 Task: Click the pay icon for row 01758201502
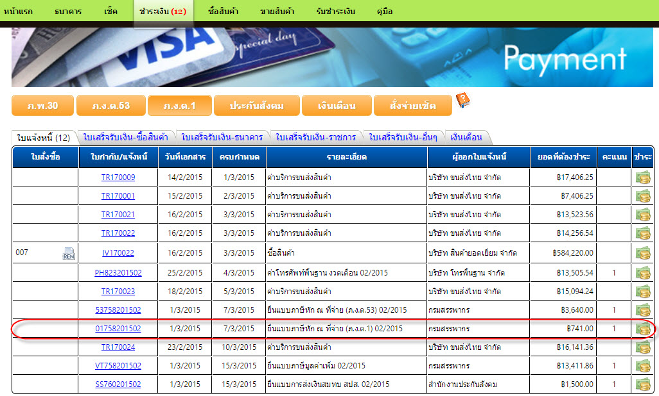pyautogui.click(x=643, y=329)
